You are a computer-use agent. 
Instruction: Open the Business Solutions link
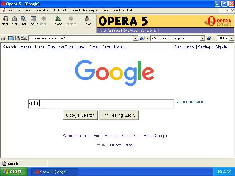[121, 136]
